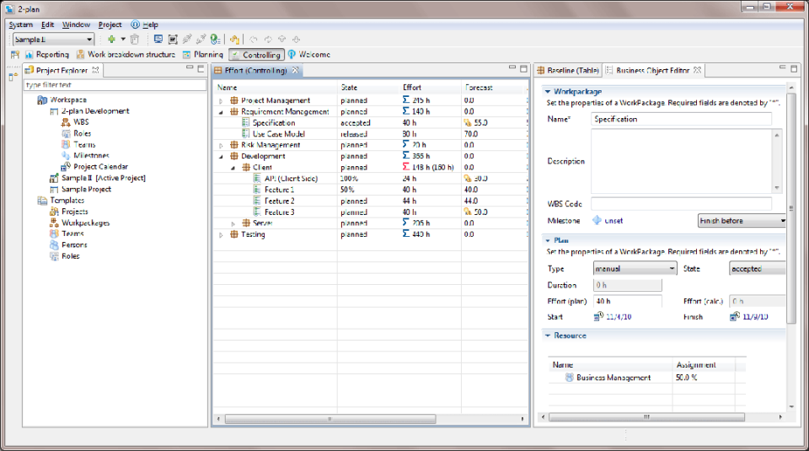This screenshot has height=451, width=809.
Task: Click the person with list icon in toolbar
Action: (x=216, y=40)
